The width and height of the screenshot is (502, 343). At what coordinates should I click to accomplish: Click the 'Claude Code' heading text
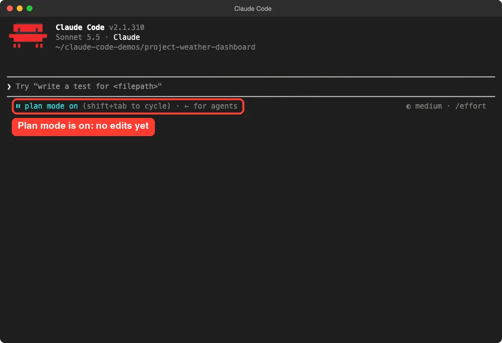(x=80, y=27)
